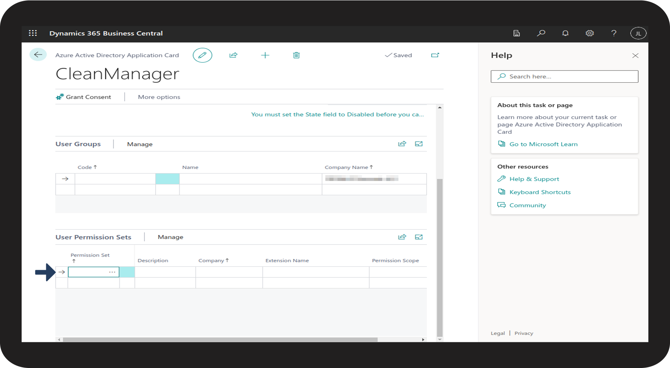Click the Permission Scope column header

click(395, 260)
